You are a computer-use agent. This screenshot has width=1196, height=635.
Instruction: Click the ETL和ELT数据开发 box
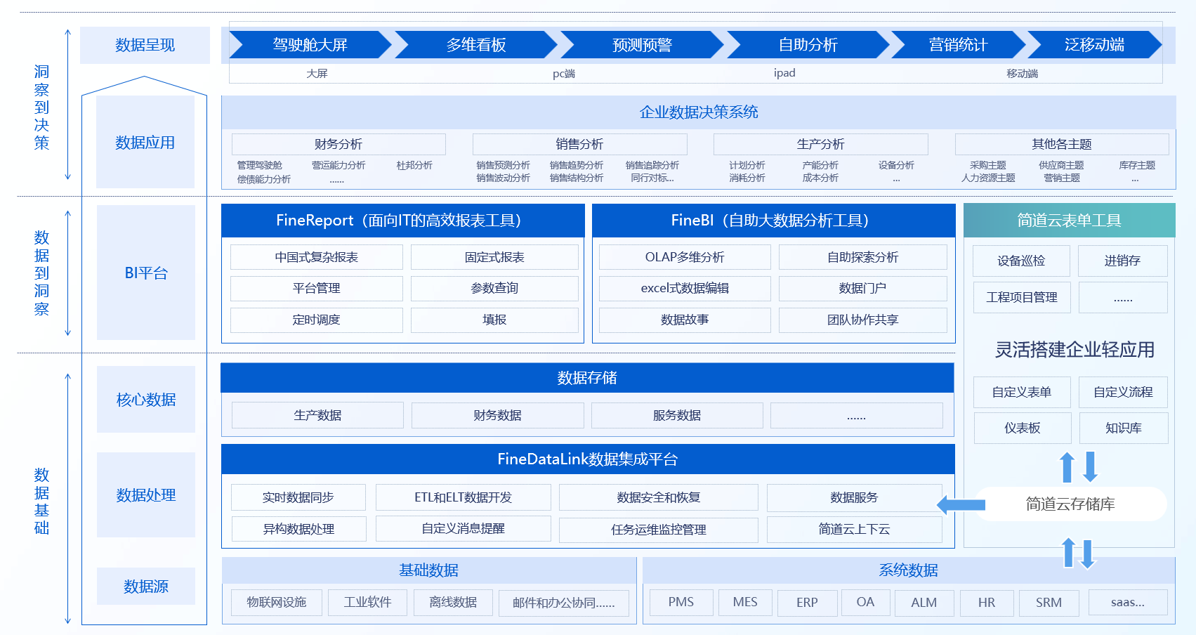(x=463, y=497)
